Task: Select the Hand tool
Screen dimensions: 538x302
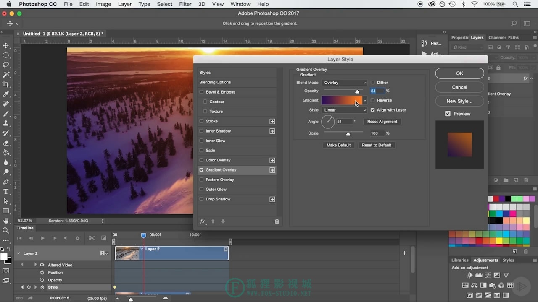Action: point(6,221)
